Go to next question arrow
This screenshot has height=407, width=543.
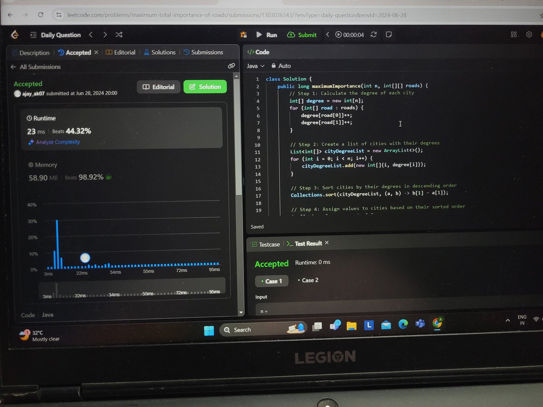105,35
